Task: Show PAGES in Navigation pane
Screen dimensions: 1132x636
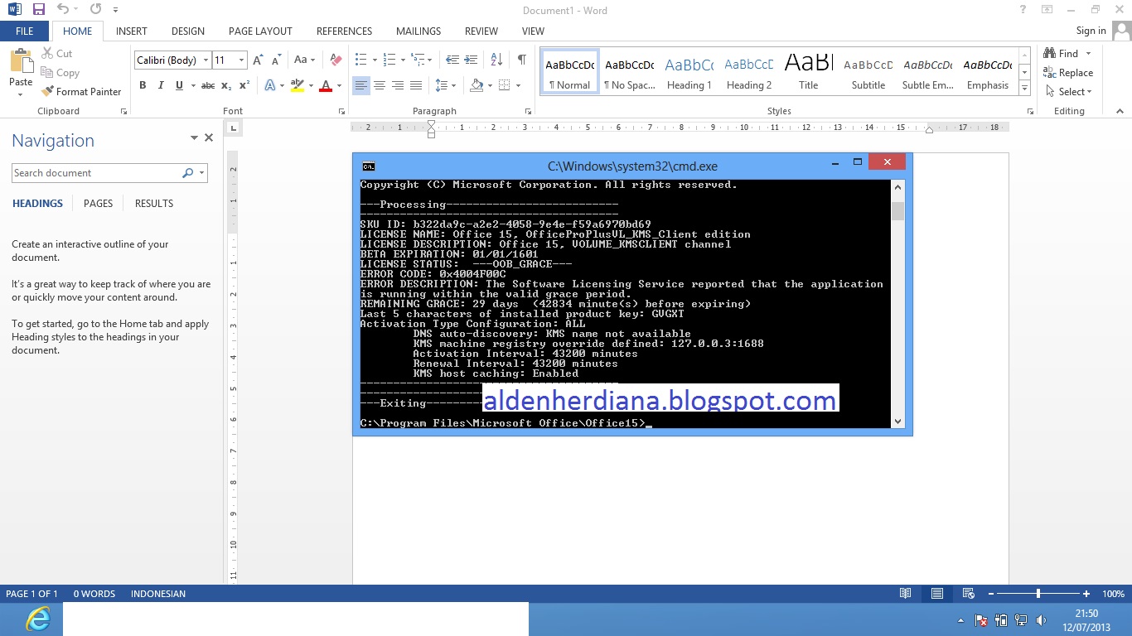Action: point(98,203)
